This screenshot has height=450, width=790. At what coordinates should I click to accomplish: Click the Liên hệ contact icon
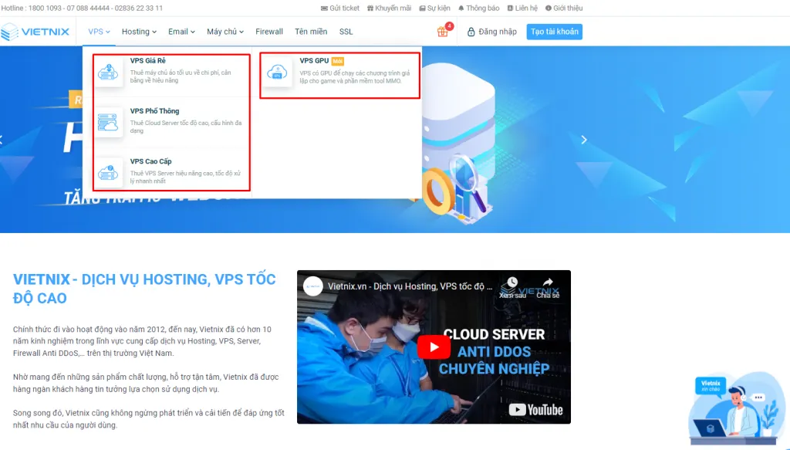510,8
